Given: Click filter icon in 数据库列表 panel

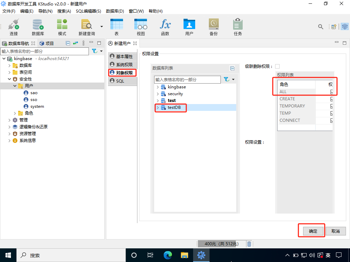Looking at the screenshot, I should point(226,79).
